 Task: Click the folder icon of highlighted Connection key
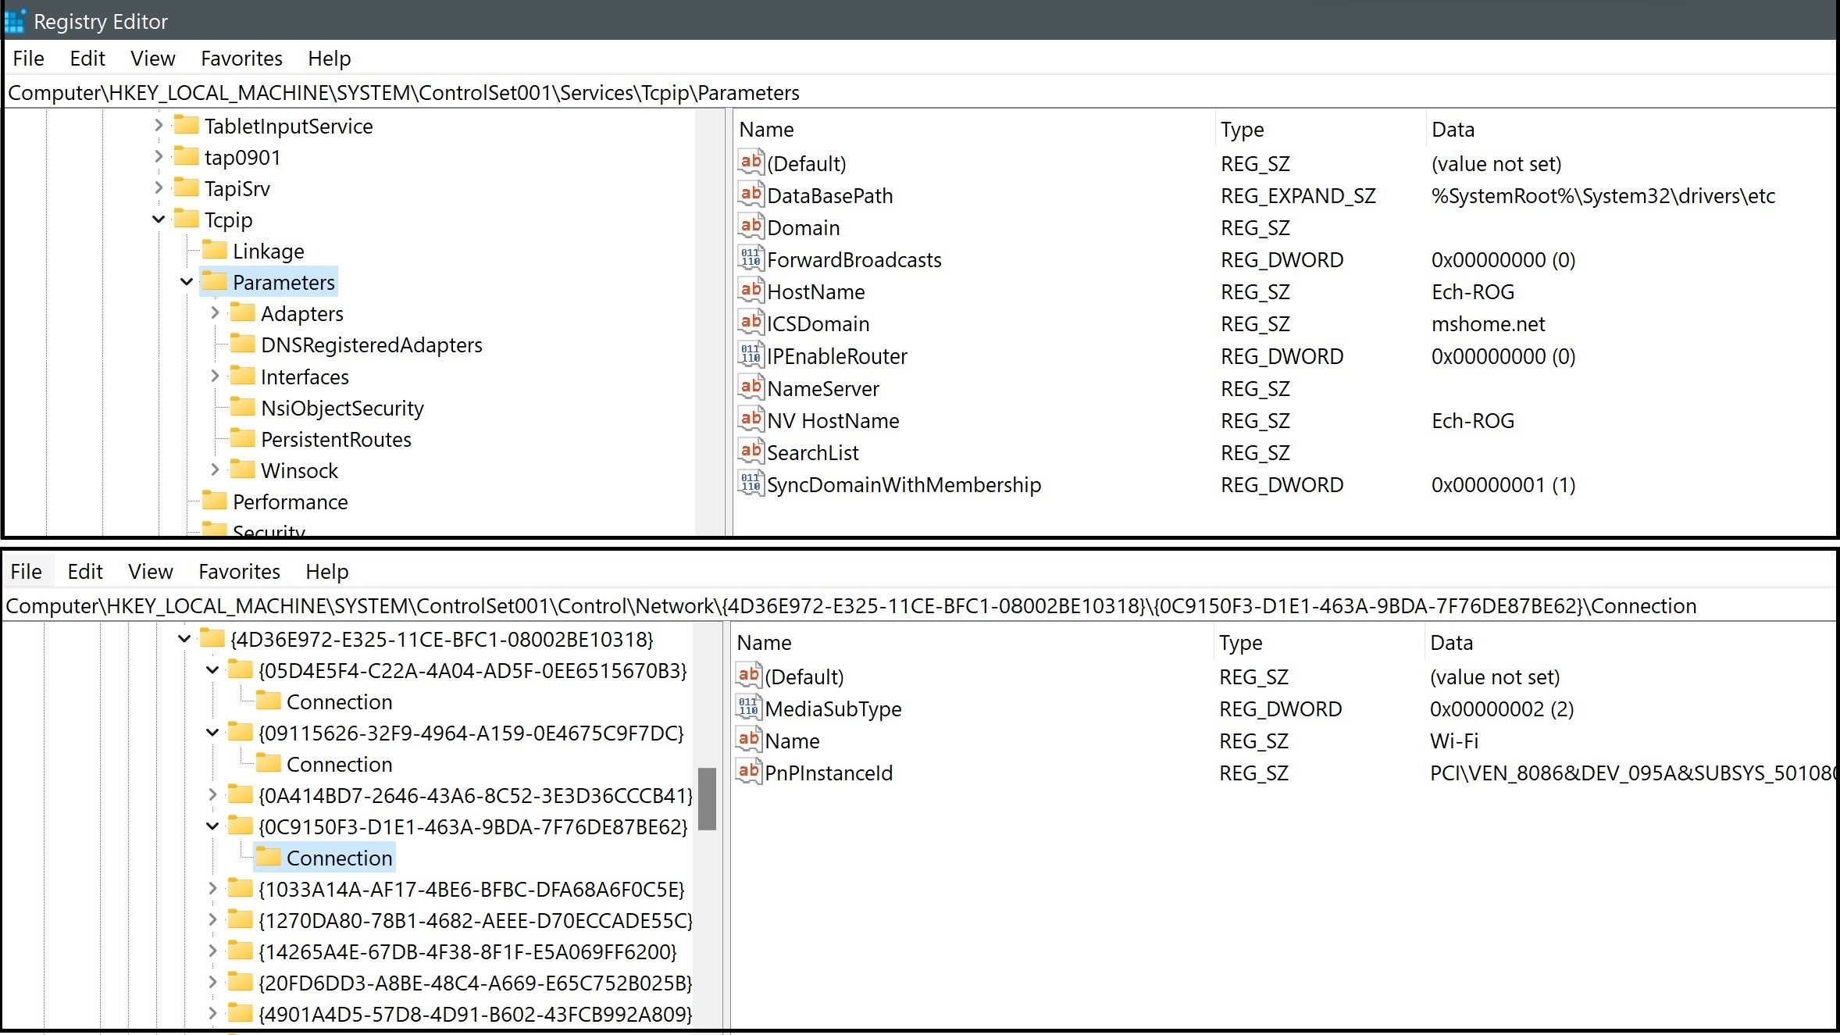(268, 857)
